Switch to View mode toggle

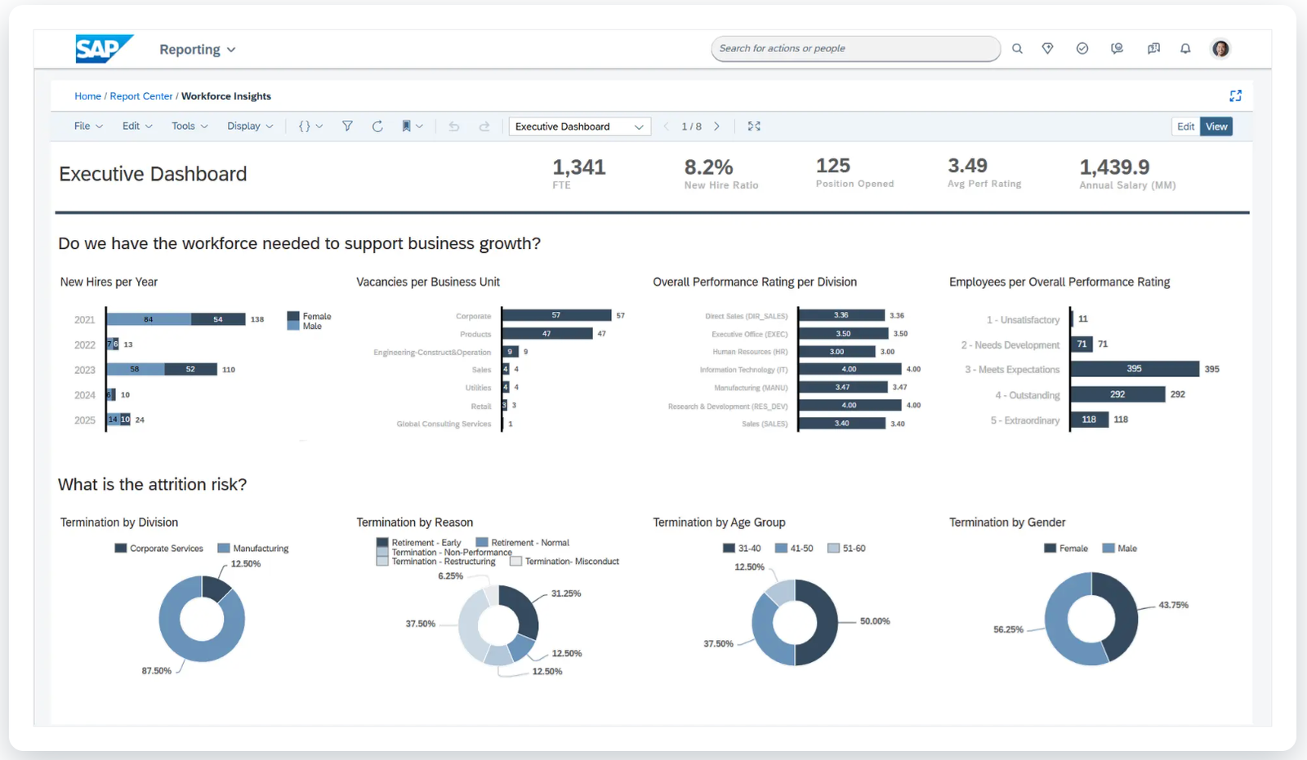[1216, 127]
